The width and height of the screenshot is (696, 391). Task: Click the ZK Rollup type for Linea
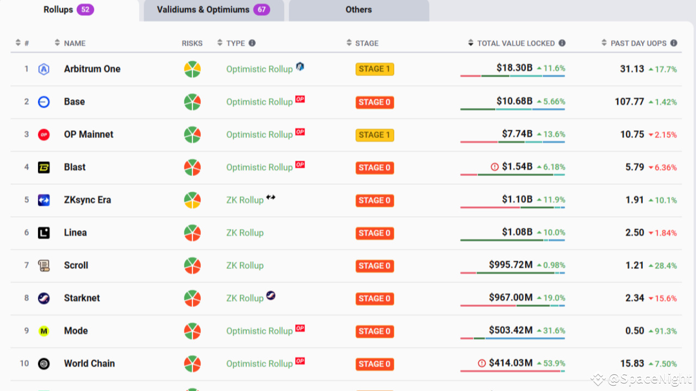point(245,232)
